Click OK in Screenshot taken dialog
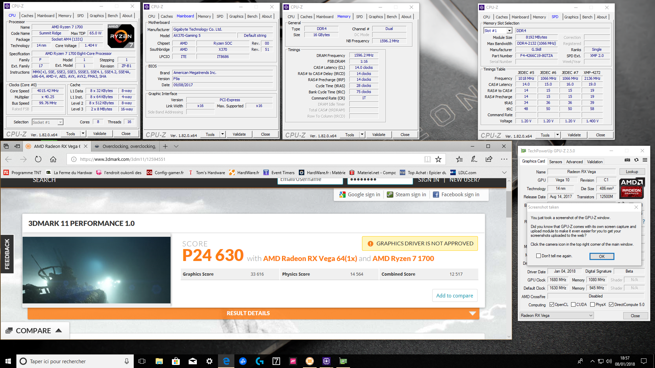The image size is (655, 368). point(602,256)
